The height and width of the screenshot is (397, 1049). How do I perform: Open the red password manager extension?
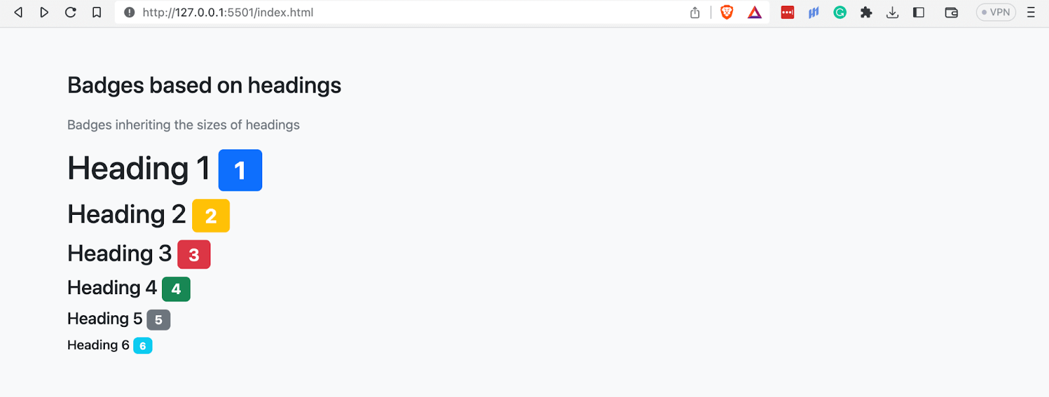[787, 12]
